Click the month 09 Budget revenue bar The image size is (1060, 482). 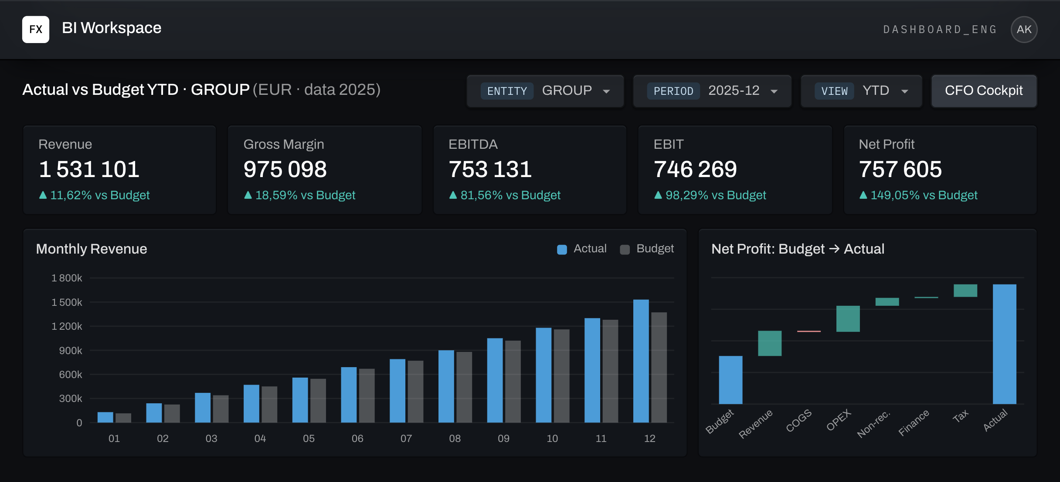[x=513, y=382]
